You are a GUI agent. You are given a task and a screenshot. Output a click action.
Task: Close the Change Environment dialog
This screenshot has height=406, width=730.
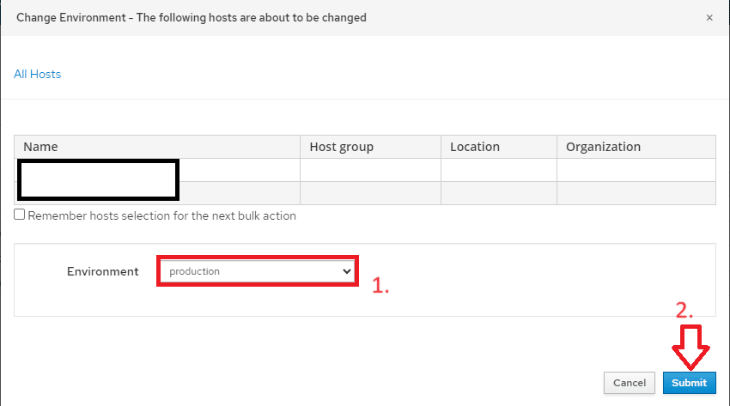pyautogui.click(x=709, y=18)
